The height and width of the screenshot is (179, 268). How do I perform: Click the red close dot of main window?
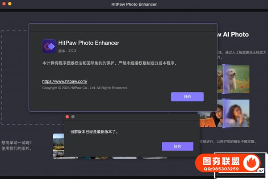click(x=4, y=4)
